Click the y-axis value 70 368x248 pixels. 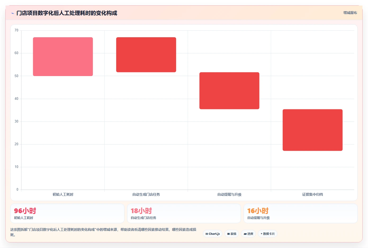16,30
